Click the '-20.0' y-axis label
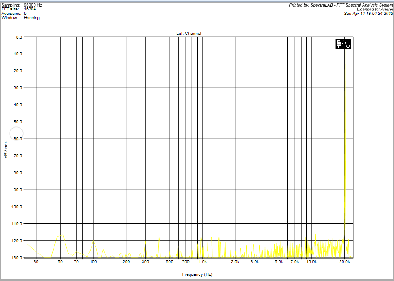The image size is (394, 281). (17, 71)
